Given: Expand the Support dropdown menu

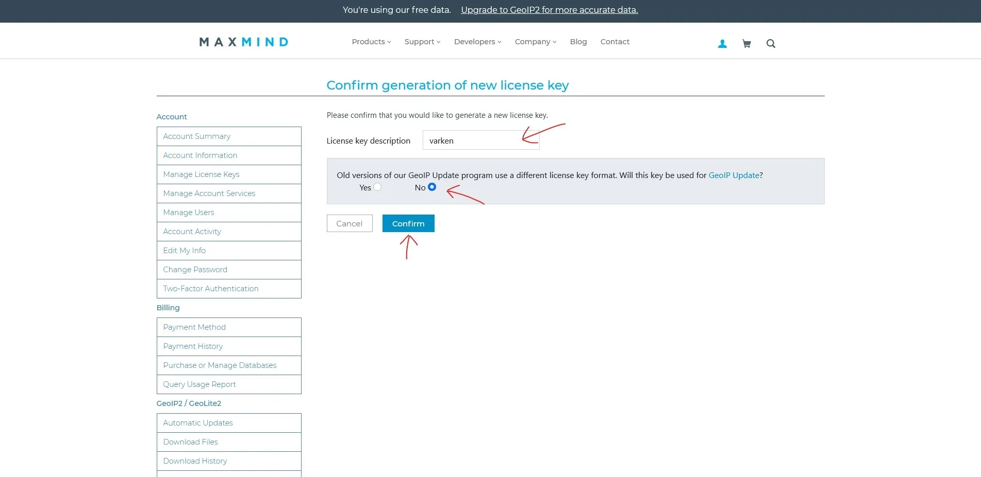Looking at the screenshot, I should (422, 42).
